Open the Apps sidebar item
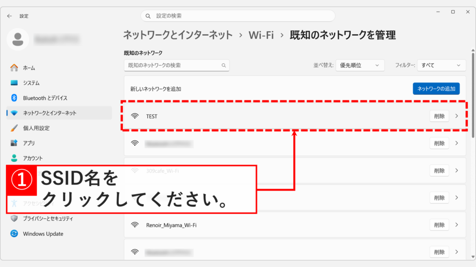The image size is (476, 267). pos(59,143)
